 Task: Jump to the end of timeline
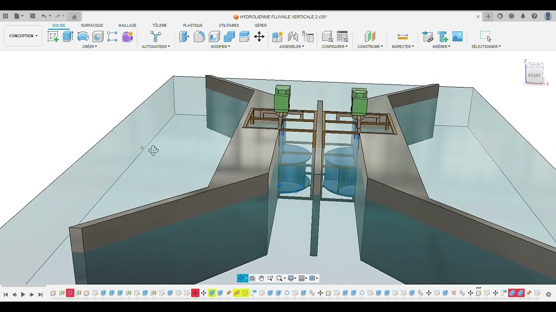(x=40, y=295)
